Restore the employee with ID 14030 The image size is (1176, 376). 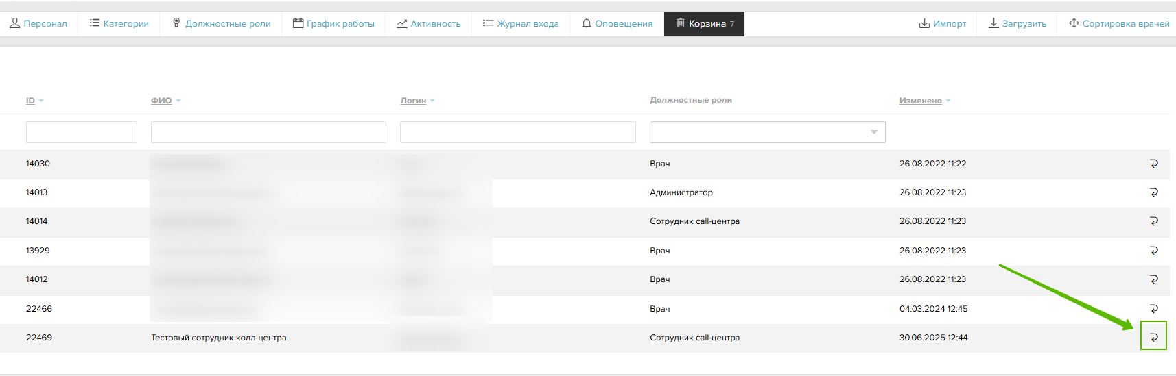[1153, 164]
